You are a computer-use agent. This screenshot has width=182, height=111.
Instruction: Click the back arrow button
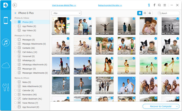pyautogui.click(x=15, y=5)
